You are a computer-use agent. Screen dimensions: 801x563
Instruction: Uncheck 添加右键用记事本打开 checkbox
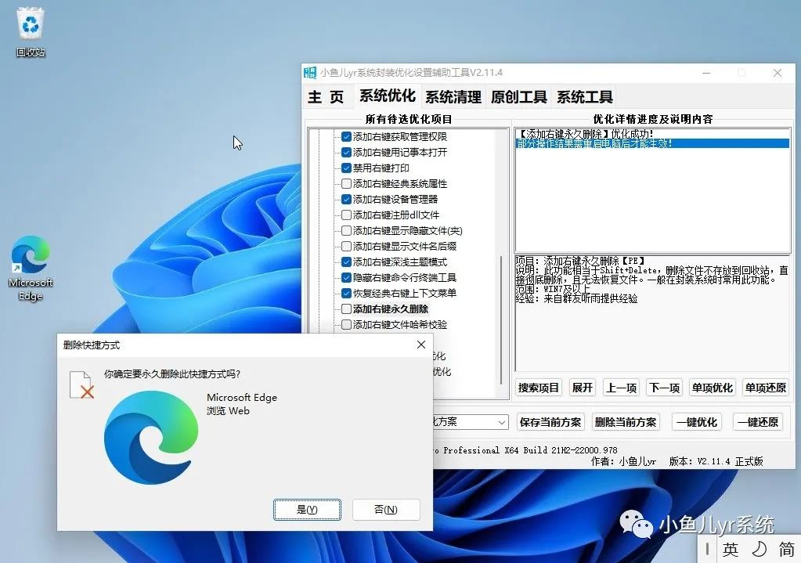[346, 152]
